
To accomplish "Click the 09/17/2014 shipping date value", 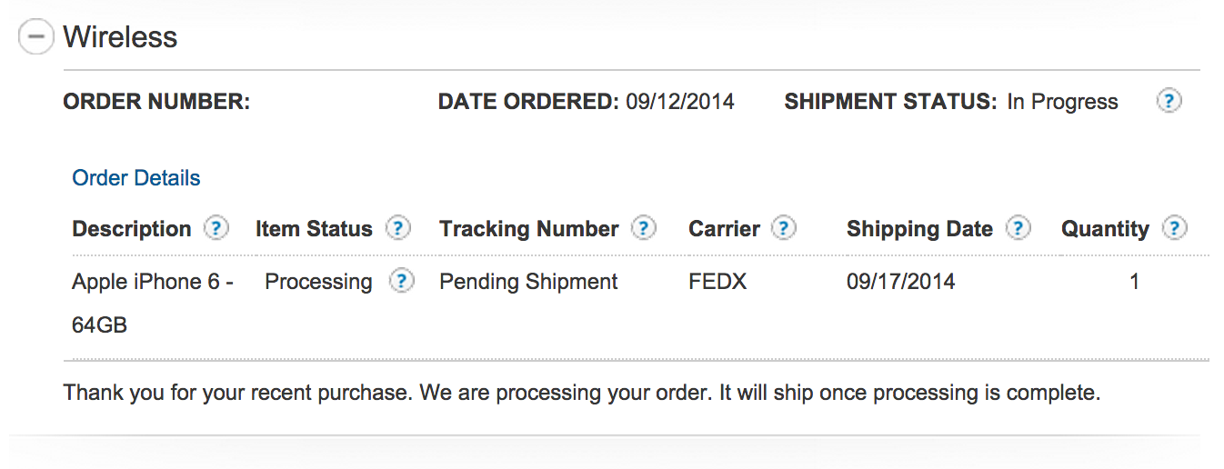I will point(901,282).
